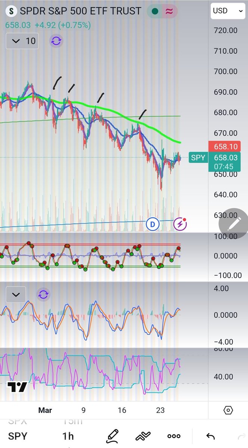Select the -4.00 MACD axis label
The image size is (248, 448).
point(223,342)
